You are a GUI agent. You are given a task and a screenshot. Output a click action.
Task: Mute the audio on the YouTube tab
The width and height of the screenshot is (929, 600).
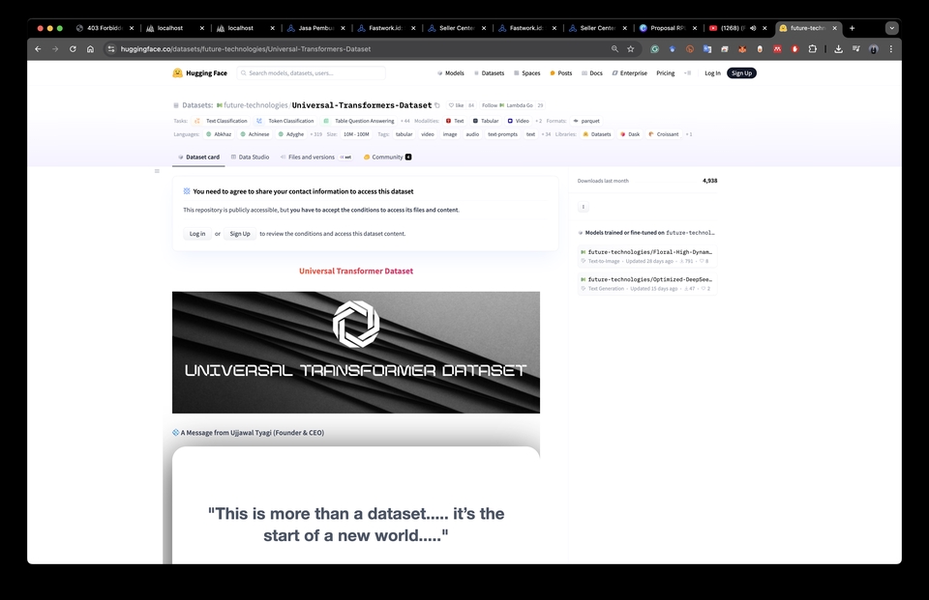[753, 28]
